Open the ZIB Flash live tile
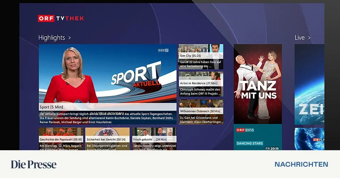340x178 pixels. pos(309,139)
